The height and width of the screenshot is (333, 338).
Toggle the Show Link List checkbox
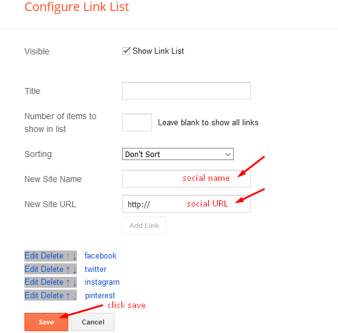pyautogui.click(x=126, y=51)
